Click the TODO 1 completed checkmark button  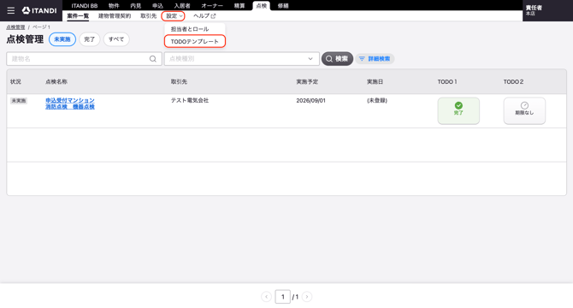(458, 110)
